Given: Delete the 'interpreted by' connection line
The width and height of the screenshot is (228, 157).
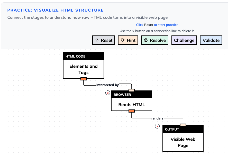Looking at the screenshot, I should click(108, 93).
